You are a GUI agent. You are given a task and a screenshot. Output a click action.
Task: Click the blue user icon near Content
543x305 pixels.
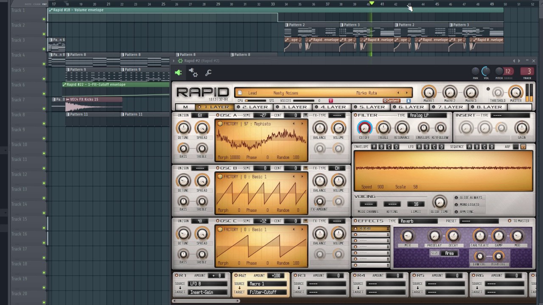pyautogui.click(x=409, y=101)
